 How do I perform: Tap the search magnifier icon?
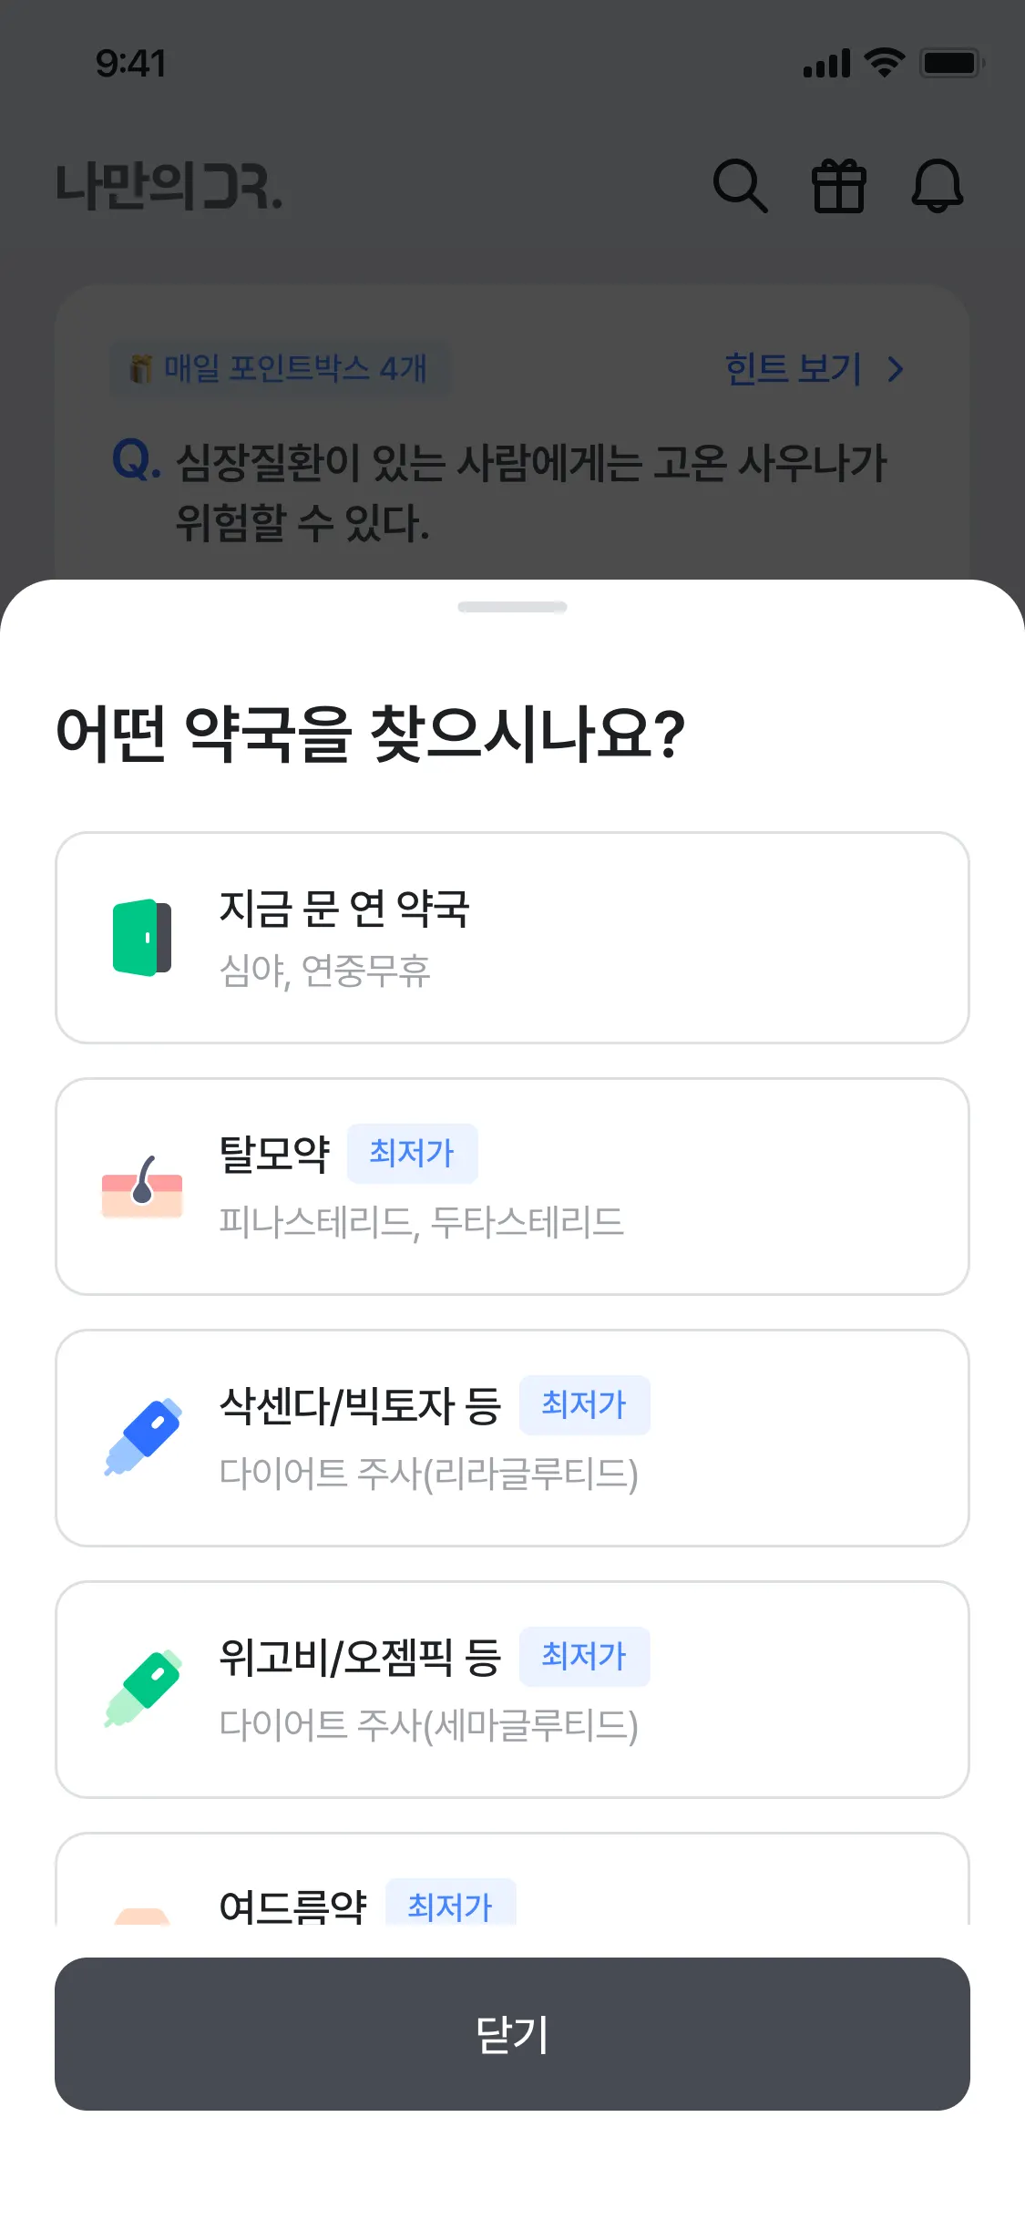click(740, 186)
